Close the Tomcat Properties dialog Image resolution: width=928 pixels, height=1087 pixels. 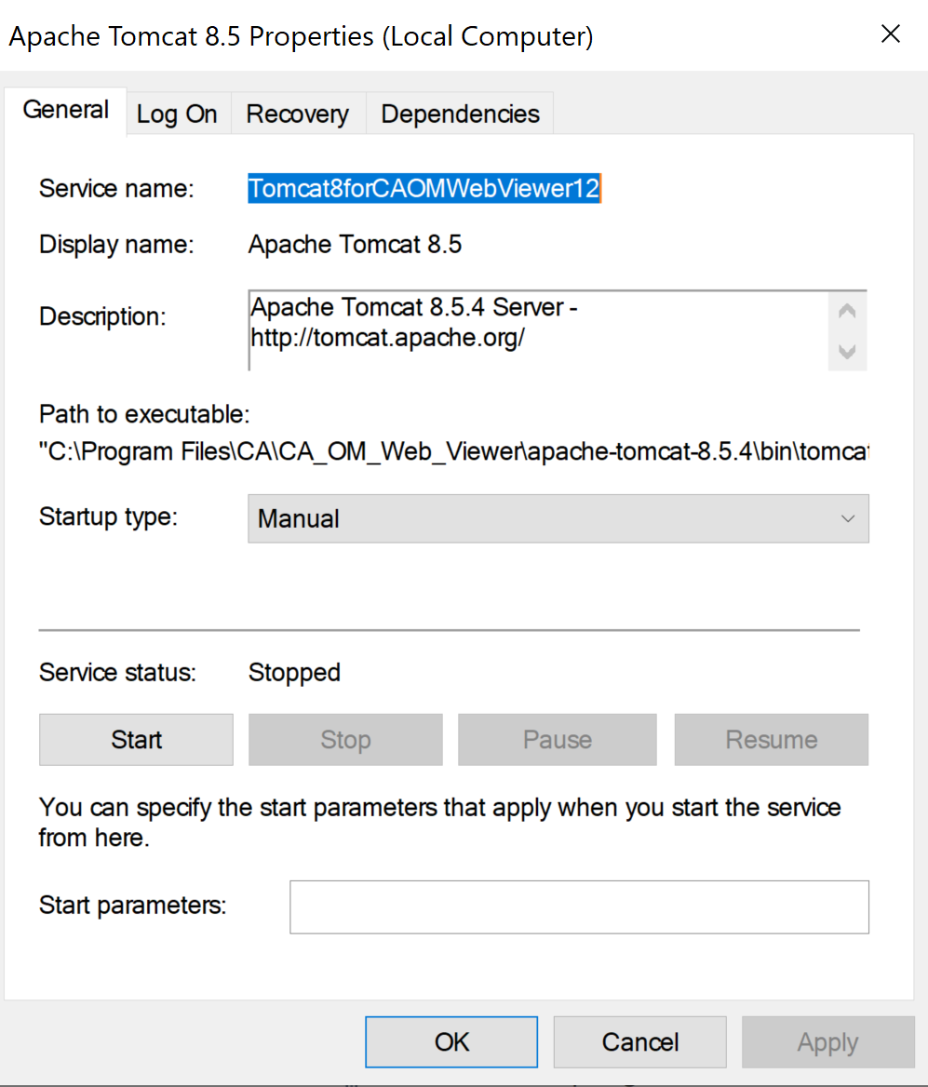click(891, 34)
